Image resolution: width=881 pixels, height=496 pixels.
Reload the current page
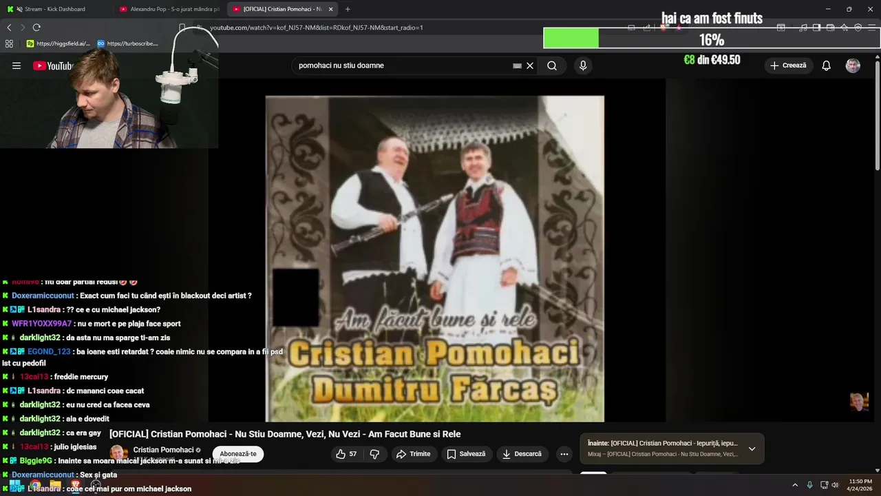[36, 28]
